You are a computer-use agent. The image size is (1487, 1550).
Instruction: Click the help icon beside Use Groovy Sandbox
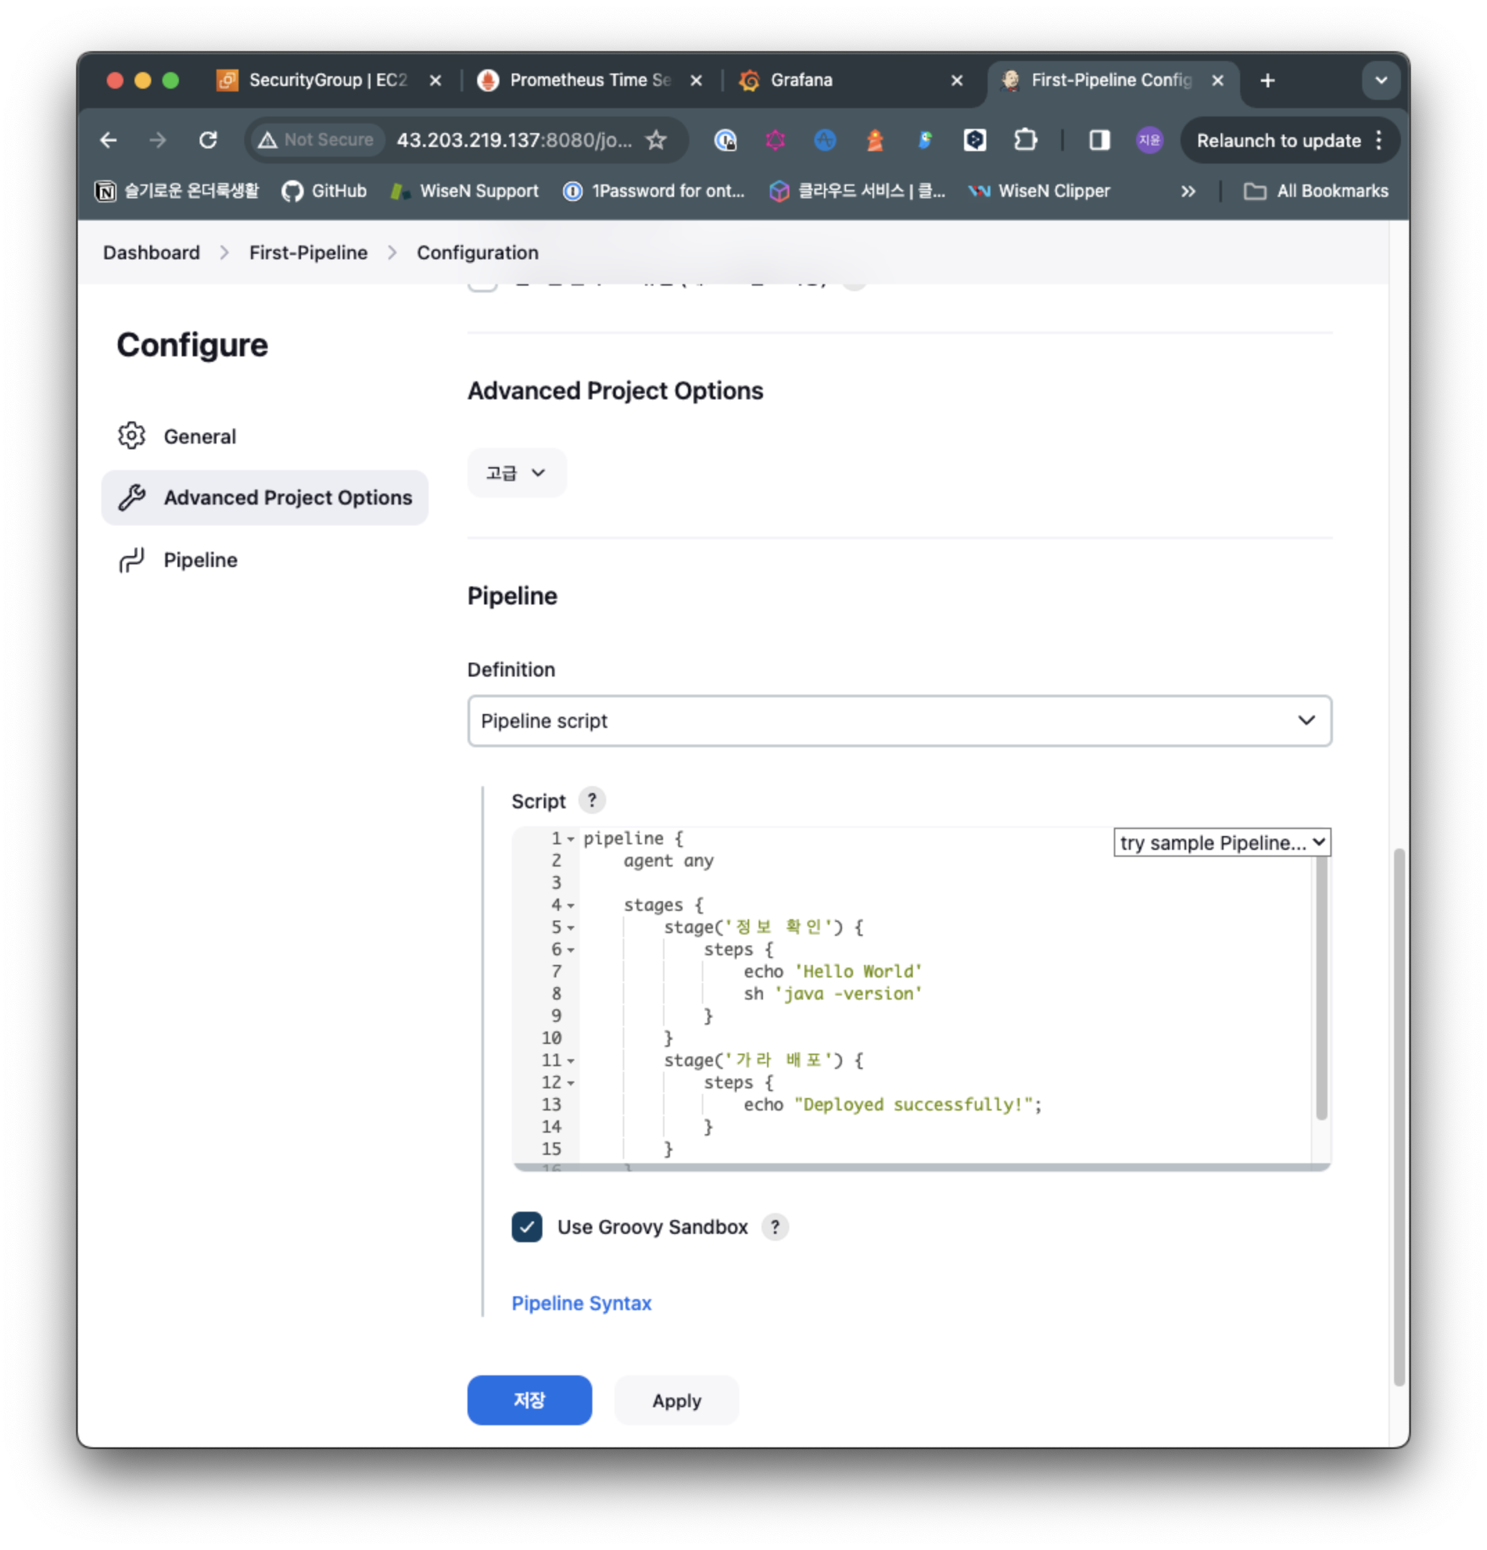coord(775,1226)
